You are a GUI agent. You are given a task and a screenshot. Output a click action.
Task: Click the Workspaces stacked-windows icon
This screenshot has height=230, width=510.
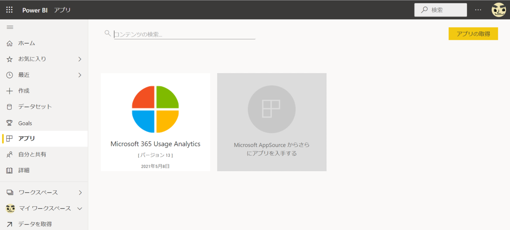tap(10, 193)
